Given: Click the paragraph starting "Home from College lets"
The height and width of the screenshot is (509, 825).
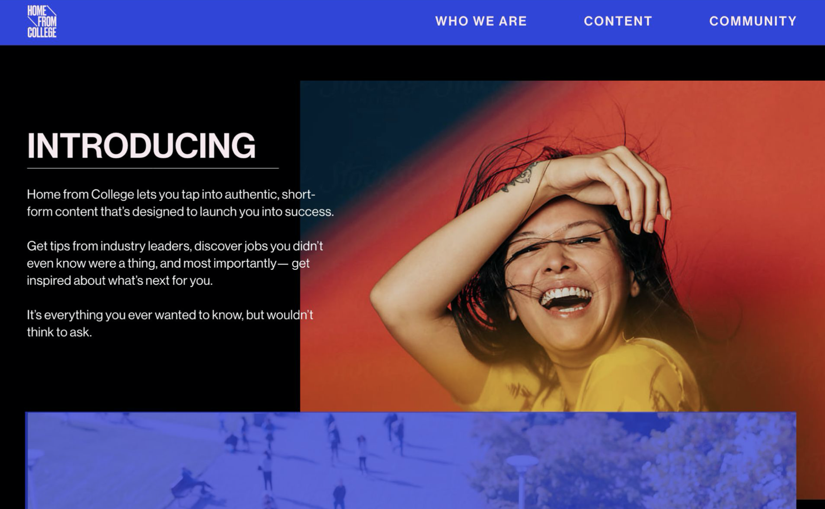Looking at the screenshot, I should pos(180,203).
